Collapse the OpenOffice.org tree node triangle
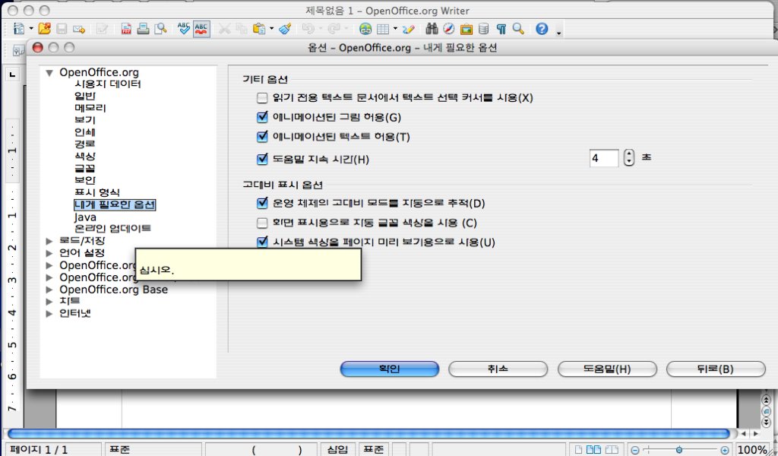778x456 pixels. click(x=49, y=73)
